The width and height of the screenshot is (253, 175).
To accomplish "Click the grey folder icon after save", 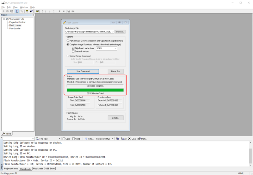I will [x=73, y=11].
